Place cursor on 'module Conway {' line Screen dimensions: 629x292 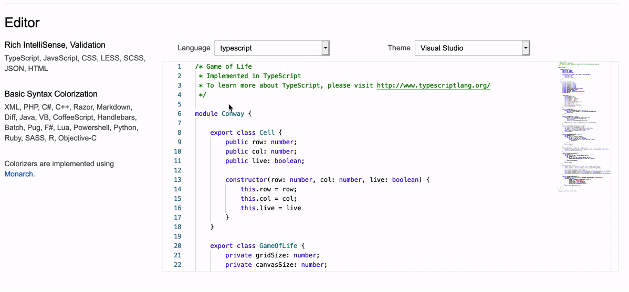tap(223, 114)
